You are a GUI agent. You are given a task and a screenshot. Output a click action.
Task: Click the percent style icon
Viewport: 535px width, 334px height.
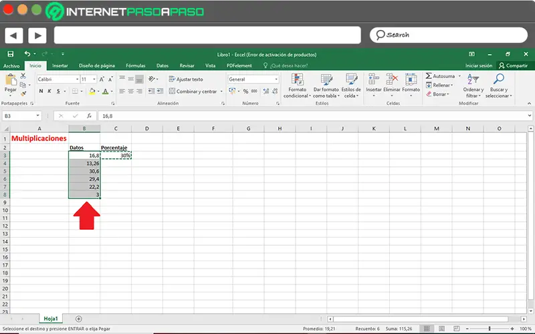point(245,91)
